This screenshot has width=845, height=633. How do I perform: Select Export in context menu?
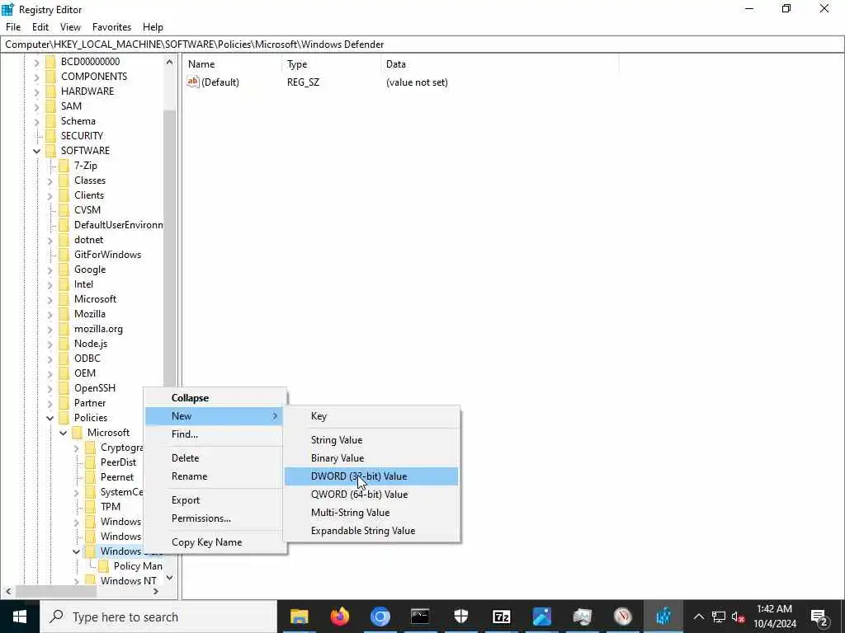[215, 500]
